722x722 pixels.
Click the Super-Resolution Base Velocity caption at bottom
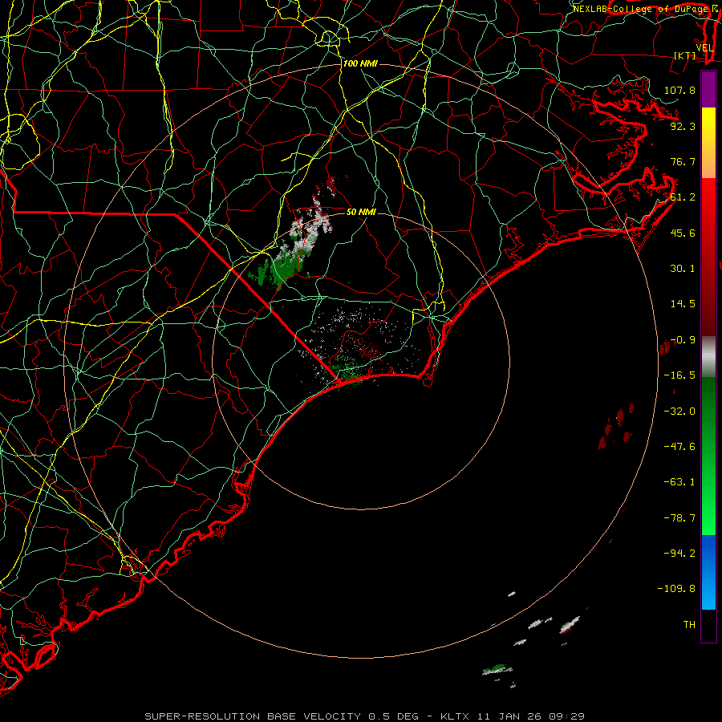[x=365, y=716]
